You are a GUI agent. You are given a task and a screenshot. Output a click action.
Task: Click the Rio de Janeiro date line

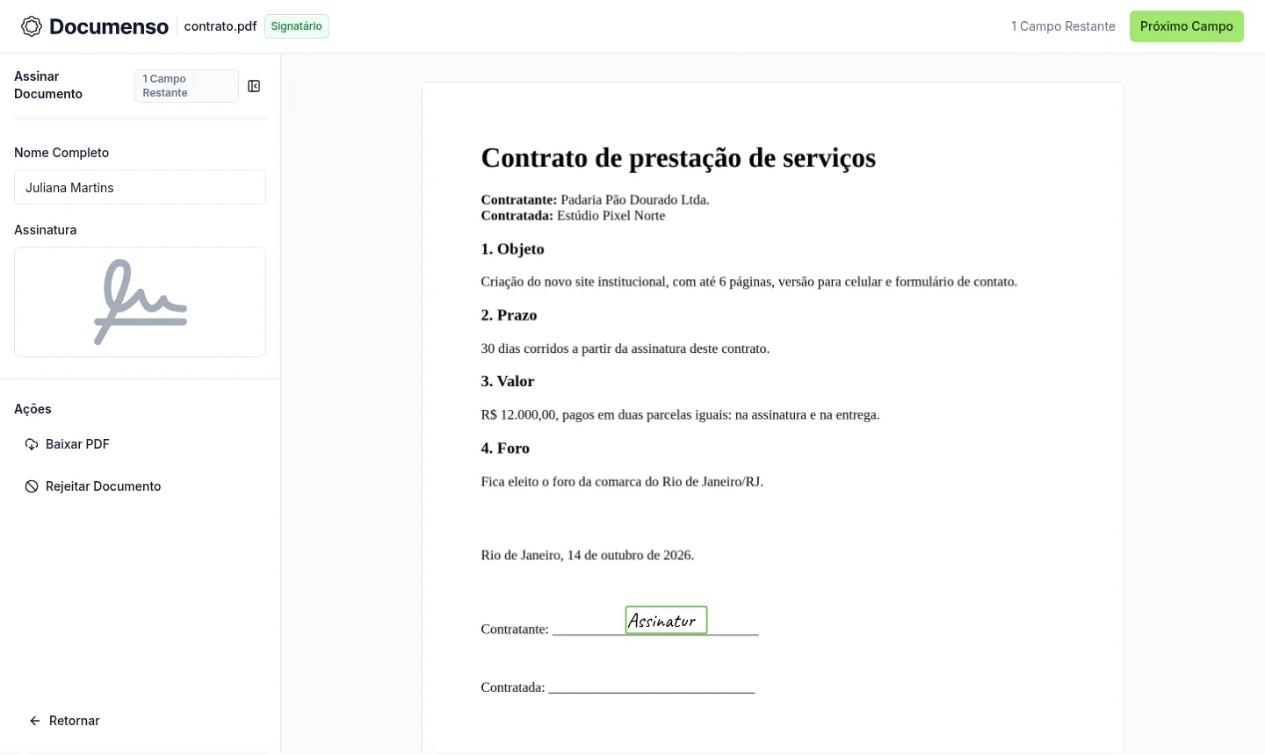coord(588,555)
